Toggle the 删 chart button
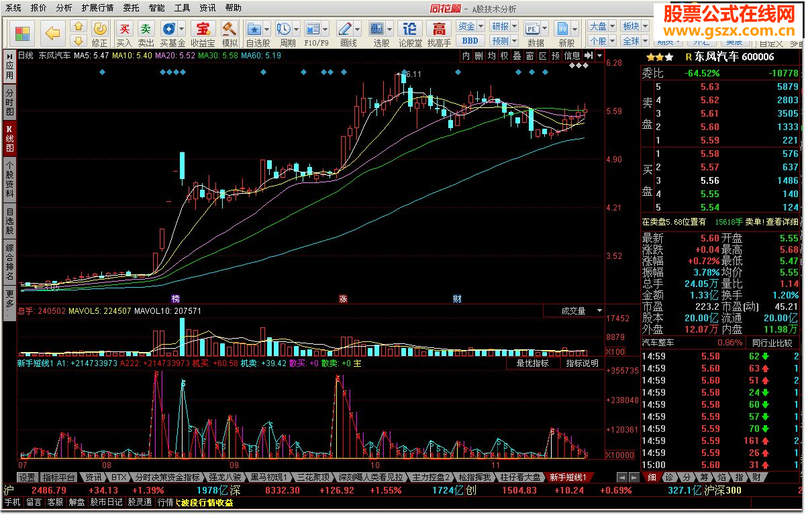 [x=478, y=56]
